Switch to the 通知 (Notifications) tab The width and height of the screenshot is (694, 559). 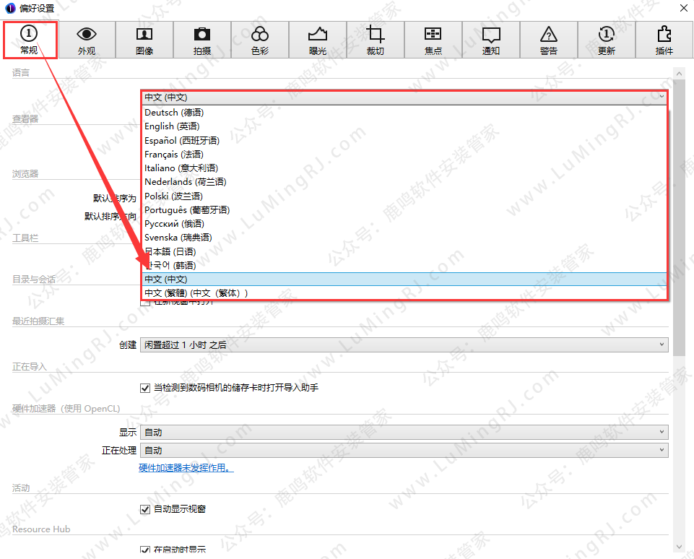coord(491,40)
